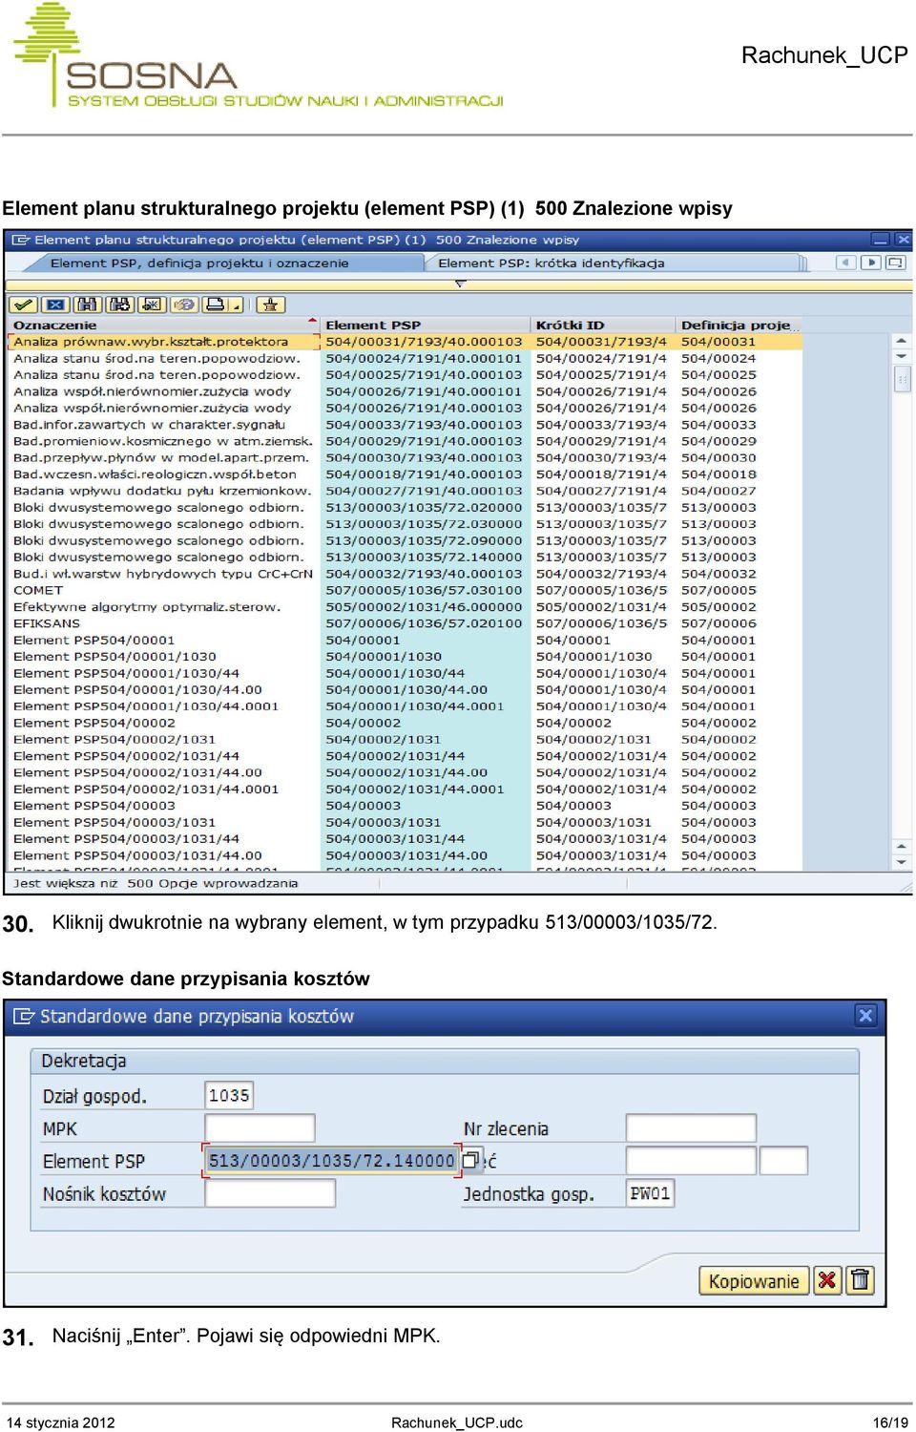
Task: Click the Element PSP column header
Action: point(425,325)
